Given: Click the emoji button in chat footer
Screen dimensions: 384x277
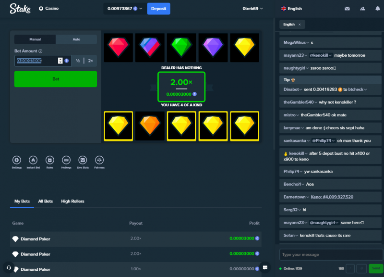Looking at the screenshot, I should [x=361, y=268].
